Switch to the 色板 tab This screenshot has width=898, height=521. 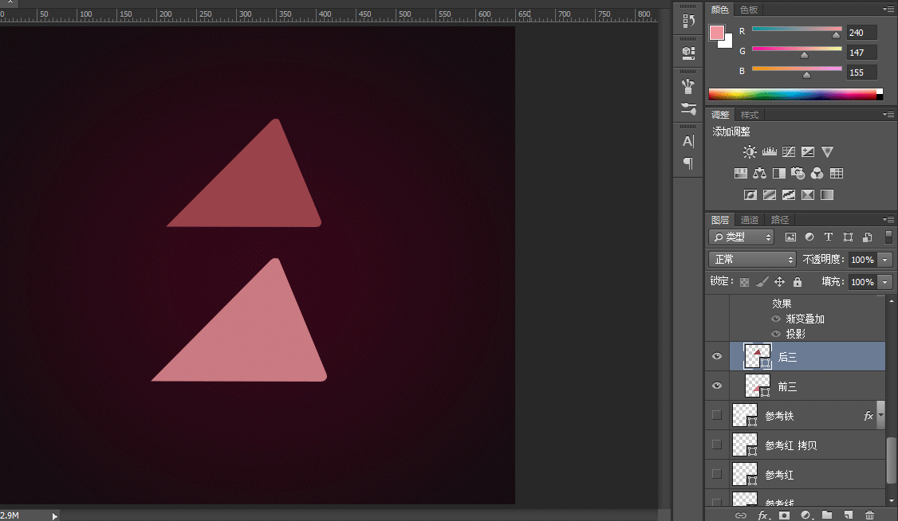749,9
